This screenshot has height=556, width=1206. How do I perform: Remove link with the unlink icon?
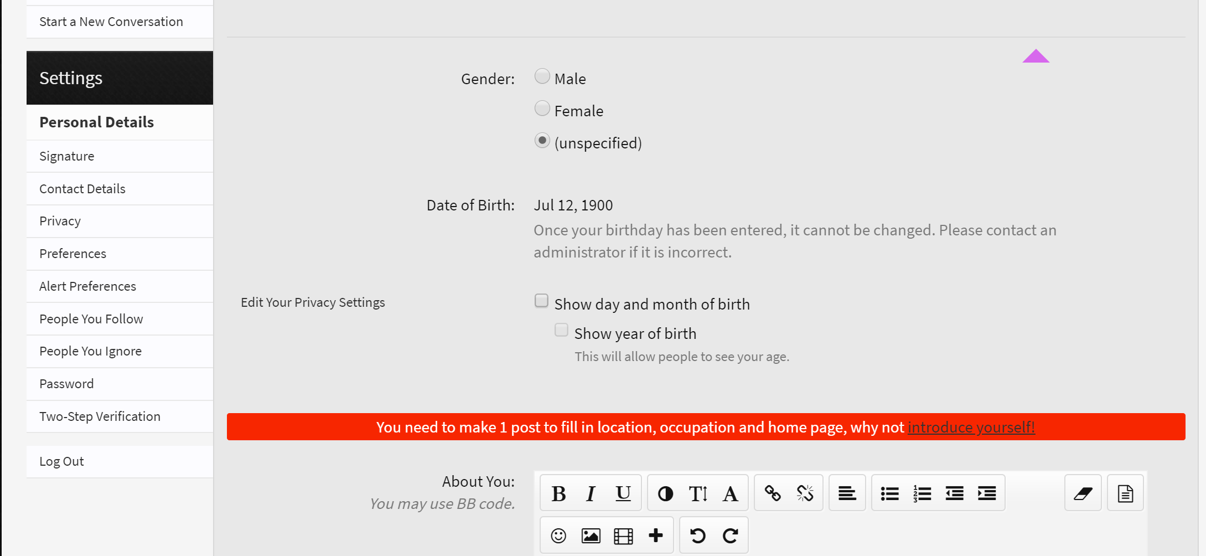click(805, 493)
